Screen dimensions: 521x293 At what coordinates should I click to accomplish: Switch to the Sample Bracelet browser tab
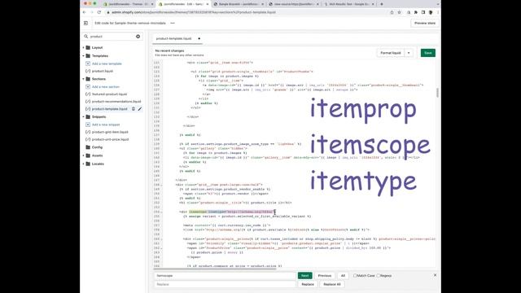click(x=239, y=4)
